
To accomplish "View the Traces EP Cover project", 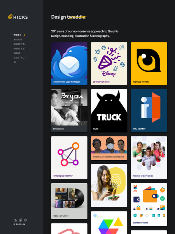I will point(69,201).
